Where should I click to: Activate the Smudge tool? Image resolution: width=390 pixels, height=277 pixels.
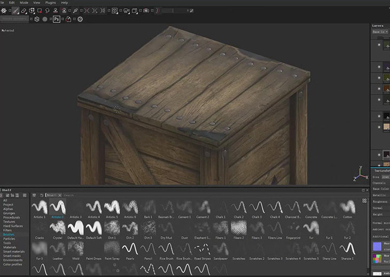point(47,11)
